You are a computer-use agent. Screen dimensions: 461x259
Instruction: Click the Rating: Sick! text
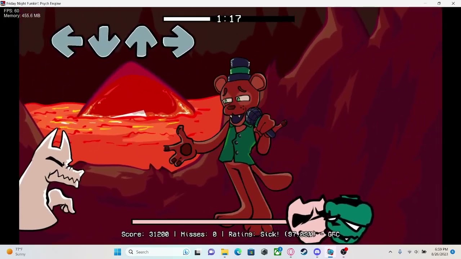[254, 234]
